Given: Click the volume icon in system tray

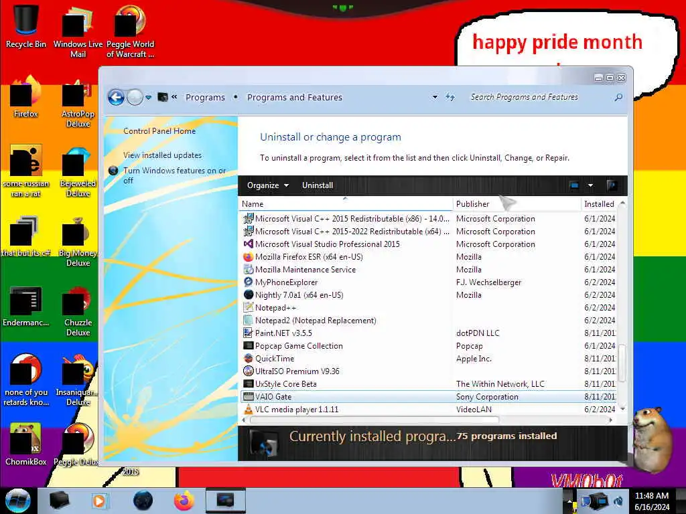Looking at the screenshot, I should (x=618, y=501).
